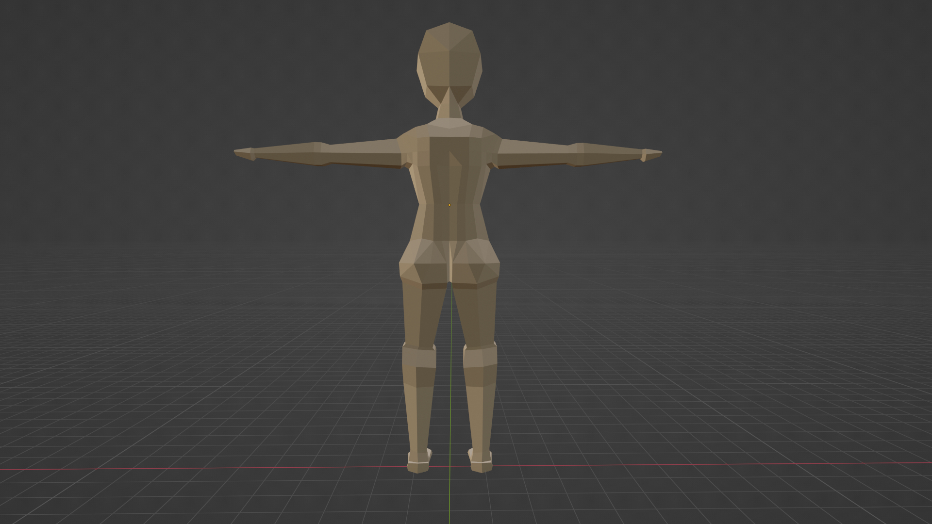Click the right-side thigh of the model
The image size is (932, 524).
[x=478, y=313]
